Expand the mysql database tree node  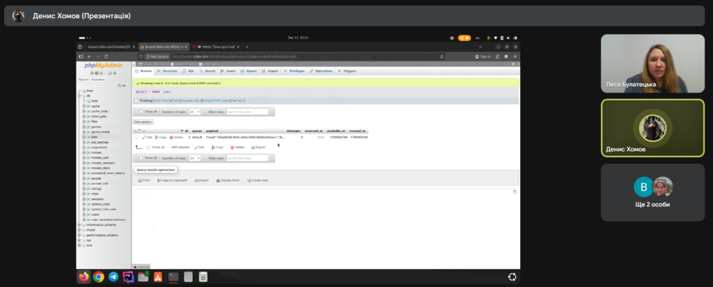point(80,230)
